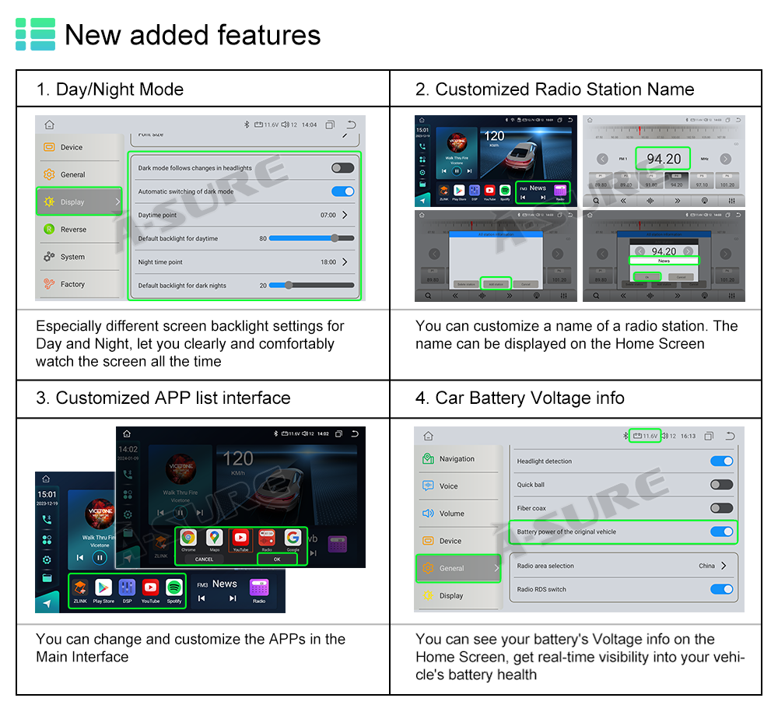Disable automatic switching of dark mode
The height and width of the screenshot is (712, 778).
(342, 191)
